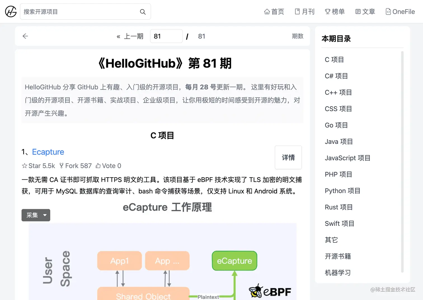Jump to PHP 项目 in the directory
Screen dimensions: 423x300
tap(339, 174)
